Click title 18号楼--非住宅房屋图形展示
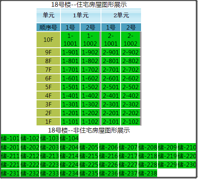The image size is (198, 179). (x=89, y=130)
